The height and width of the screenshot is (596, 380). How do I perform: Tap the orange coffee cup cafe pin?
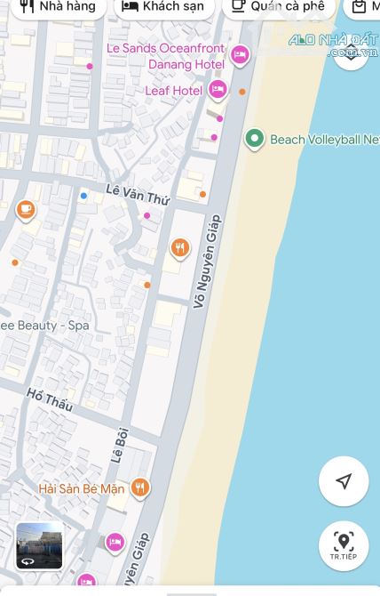click(26, 209)
